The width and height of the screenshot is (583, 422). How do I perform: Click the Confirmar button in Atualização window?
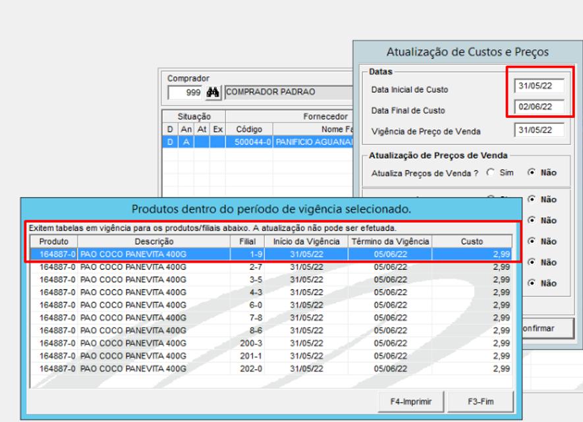click(x=547, y=329)
